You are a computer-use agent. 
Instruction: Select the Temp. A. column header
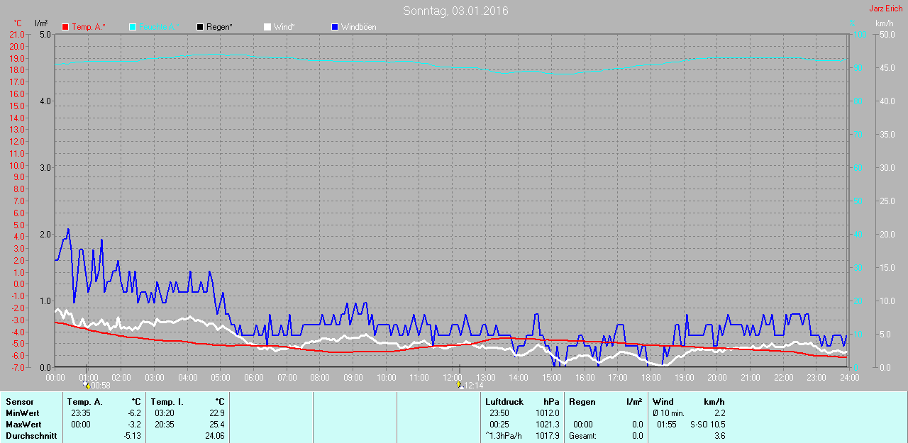point(84,402)
